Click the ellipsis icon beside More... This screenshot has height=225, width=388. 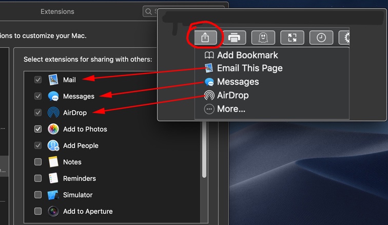[x=209, y=109]
